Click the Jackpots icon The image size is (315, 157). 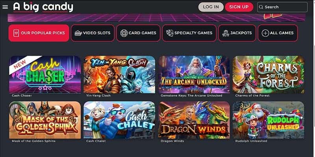tap(226, 33)
